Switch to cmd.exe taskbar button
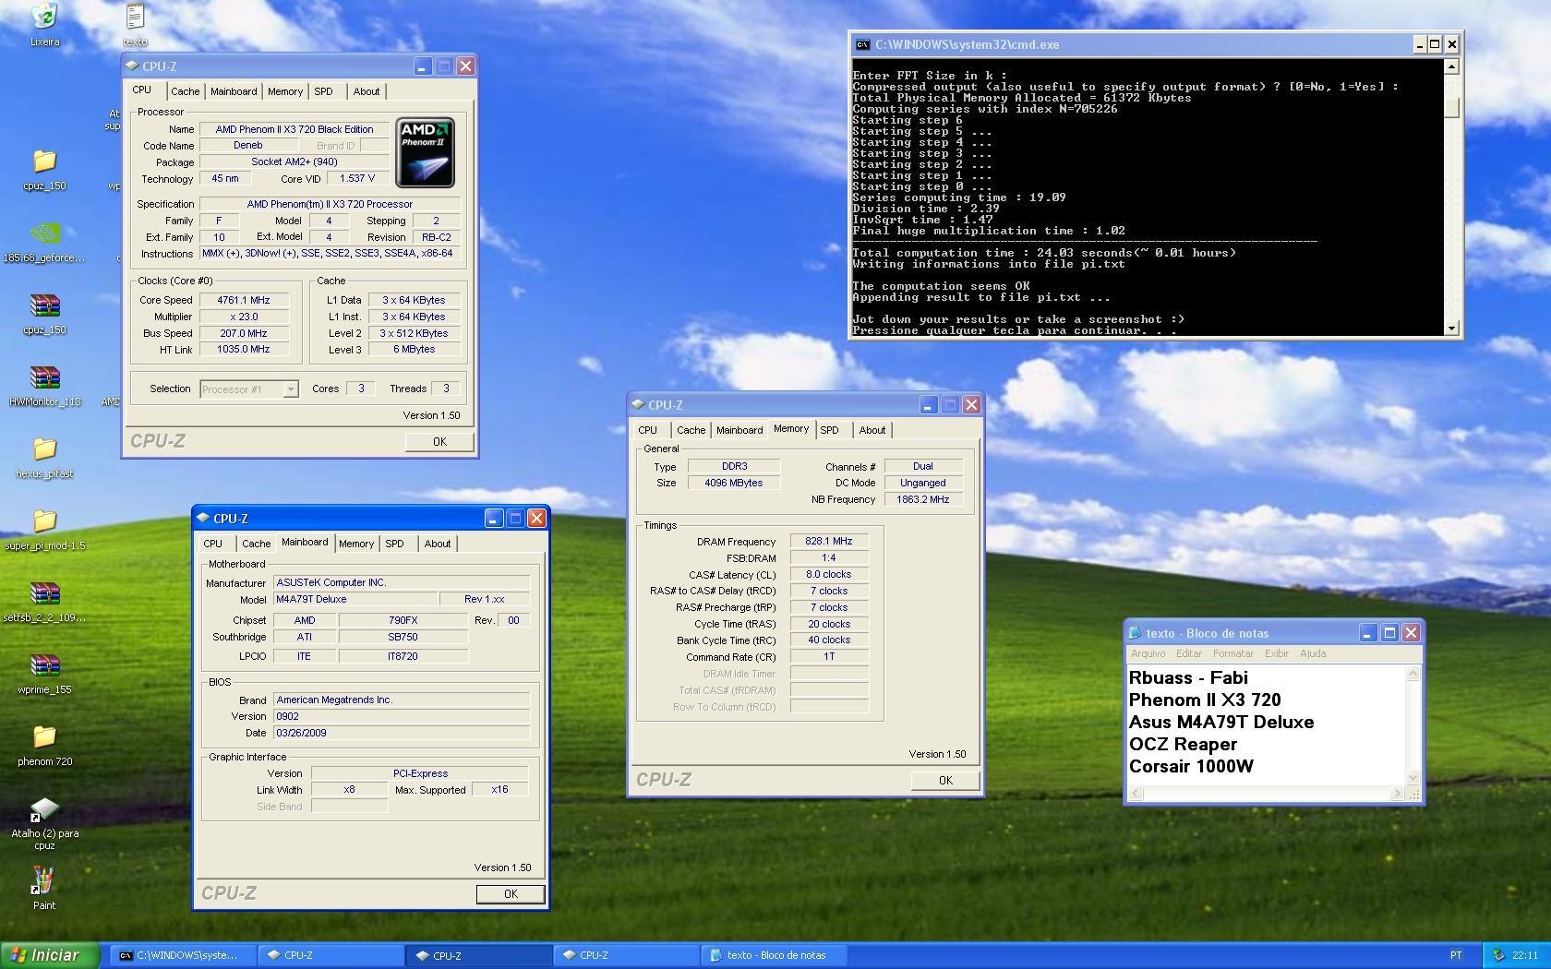Image resolution: width=1551 pixels, height=969 pixels. (x=183, y=955)
